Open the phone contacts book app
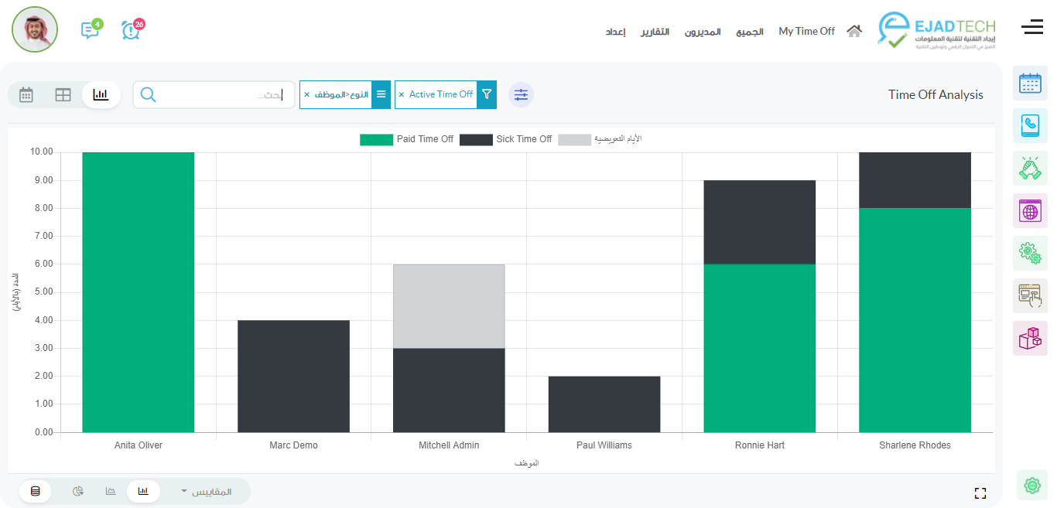1057x508 pixels. (x=1030, y=125)
